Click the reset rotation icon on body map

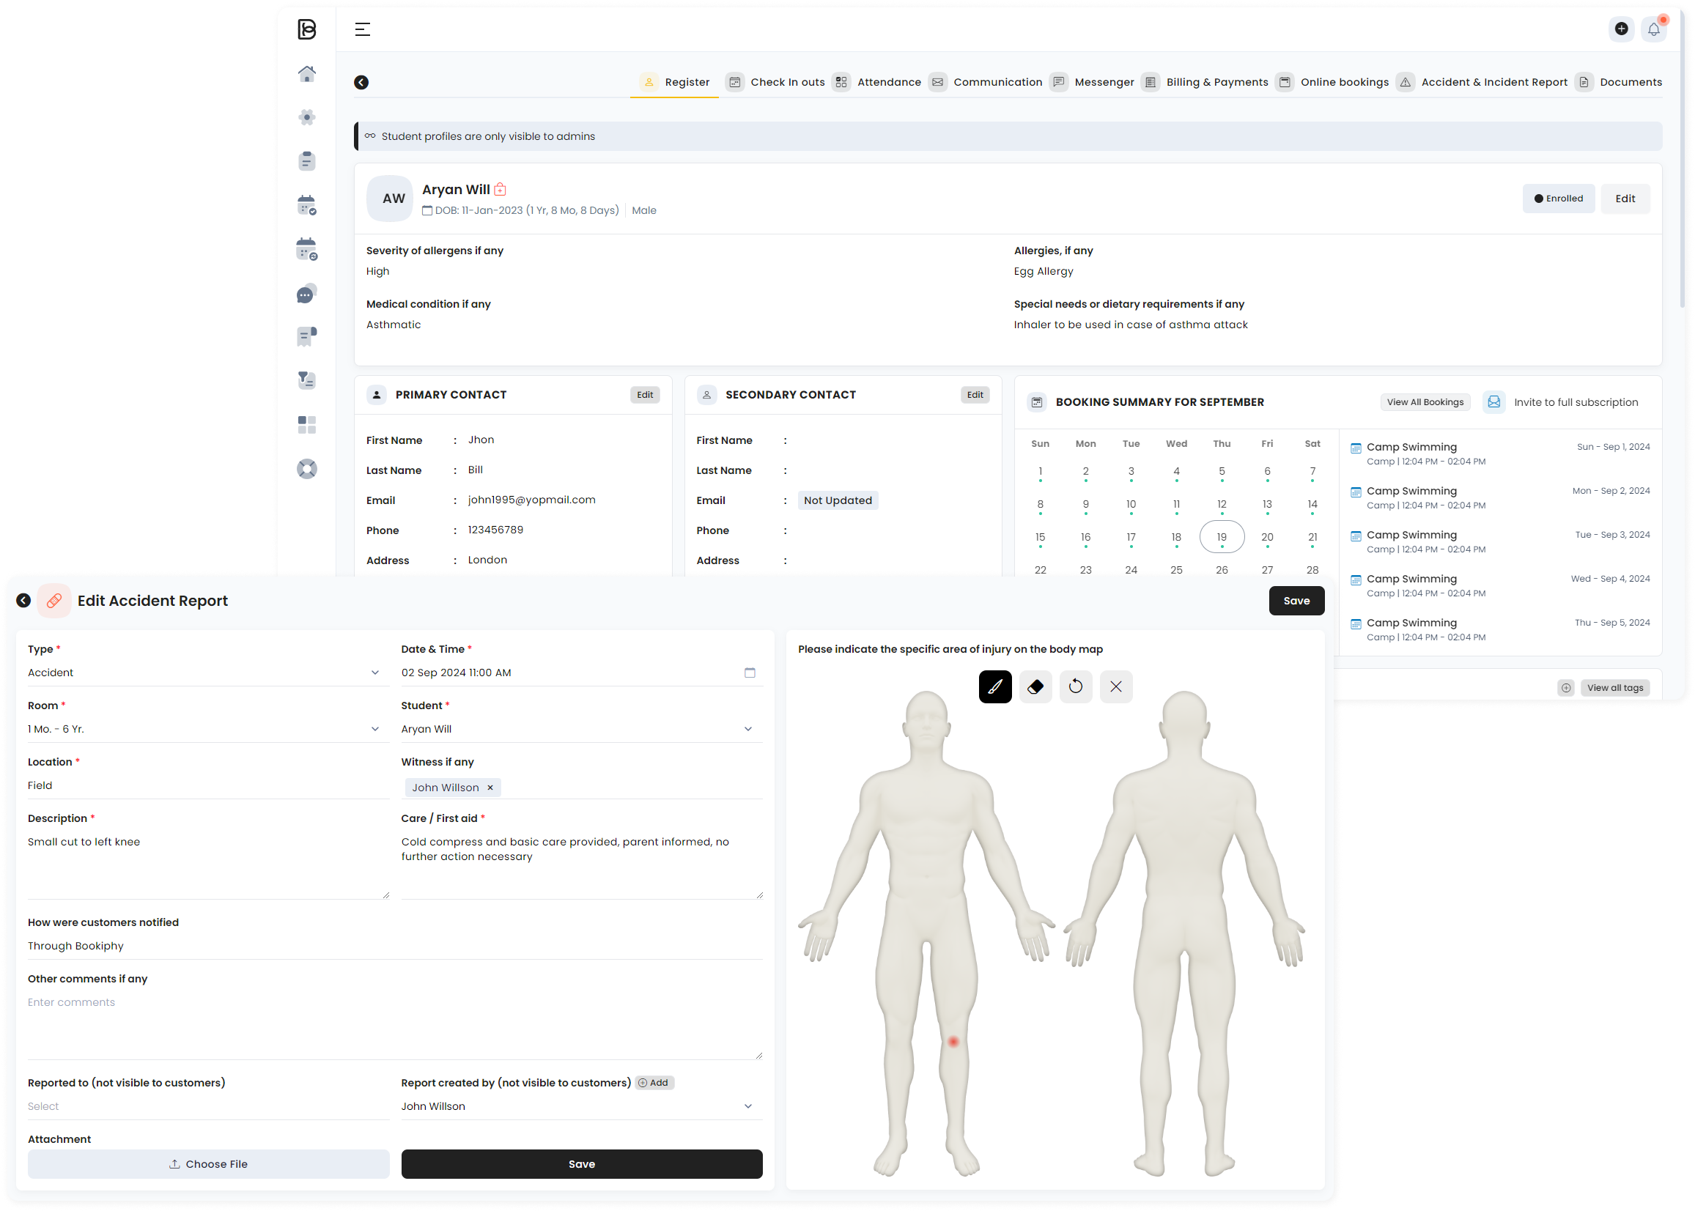[1075, 686]
